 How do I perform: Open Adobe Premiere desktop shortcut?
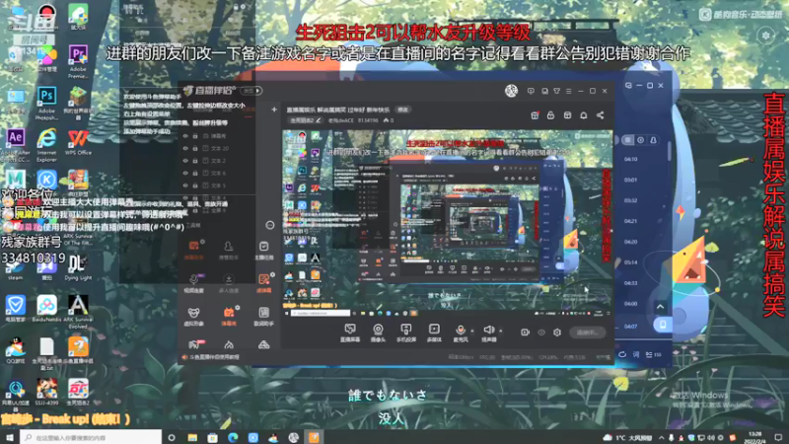(x=78, y=61)
